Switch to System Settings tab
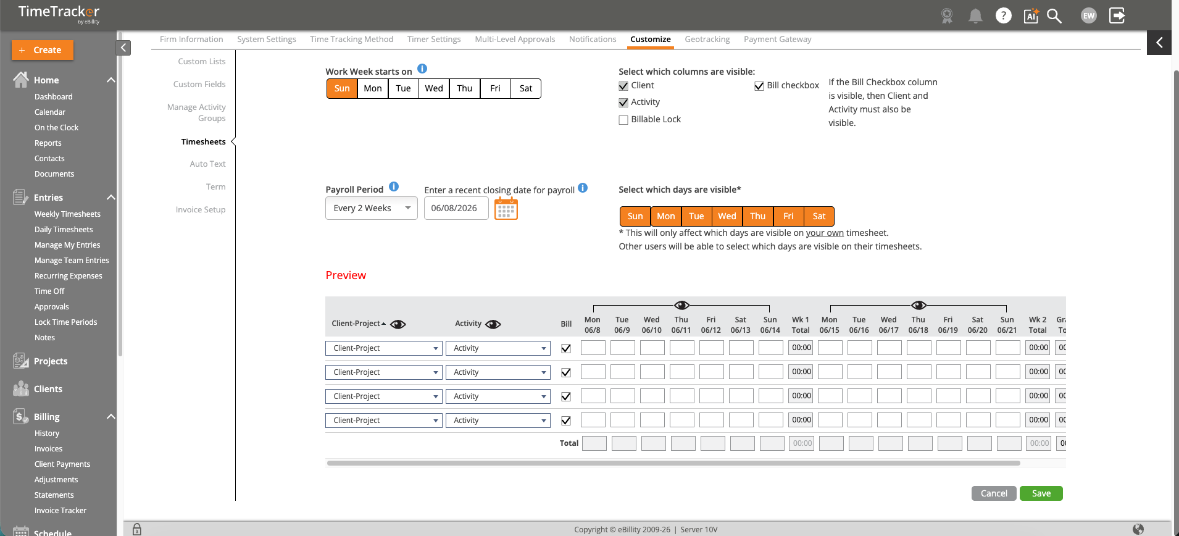Screen dimensions: 1179x536 (267, 39)
